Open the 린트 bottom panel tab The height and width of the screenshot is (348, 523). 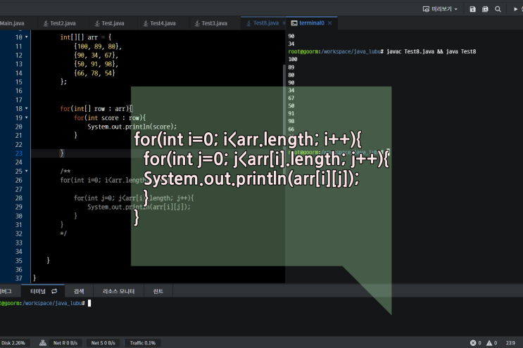point(158,291)
